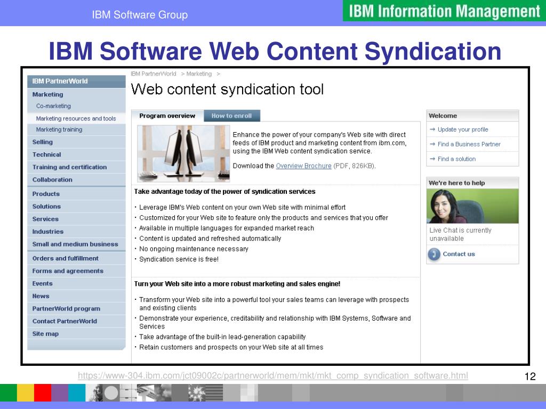Click the Syndication service is free! bullet
Viewport: 546px width, 409px height.
[x=179, y=259]
